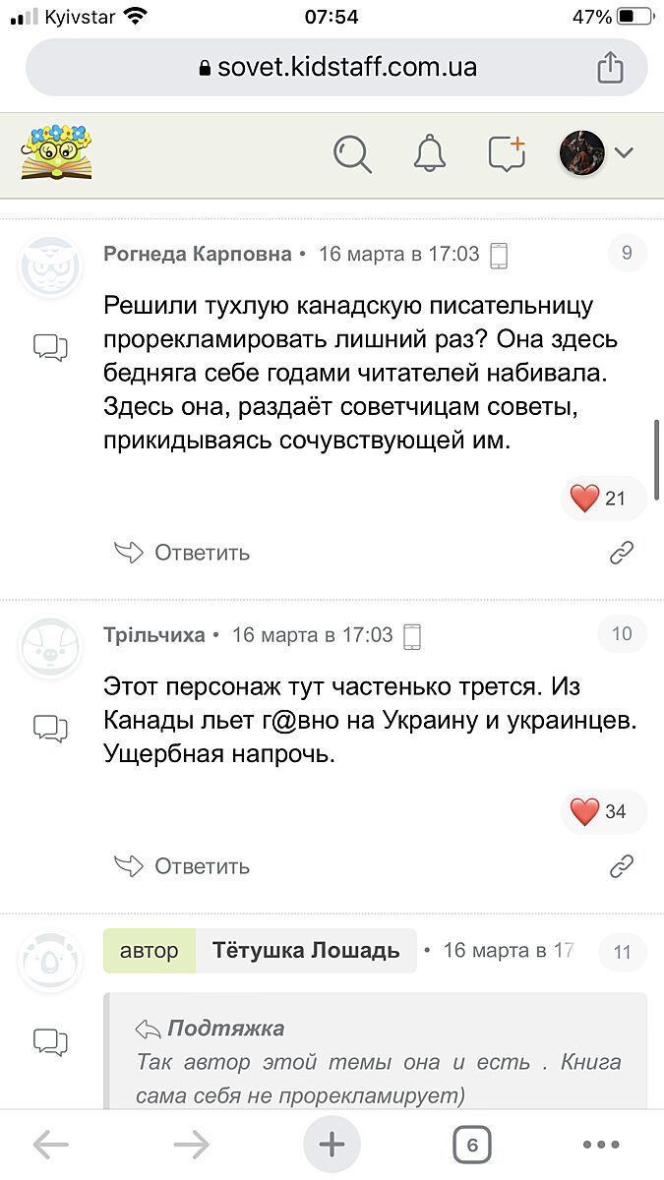Tap the sovet.kidstaff.com.ua address bar
664x1180 pixels.
click(x=334, y=67)
